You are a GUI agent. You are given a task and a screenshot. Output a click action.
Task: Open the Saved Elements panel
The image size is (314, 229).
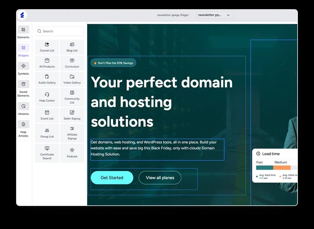[x=23, y=87]
